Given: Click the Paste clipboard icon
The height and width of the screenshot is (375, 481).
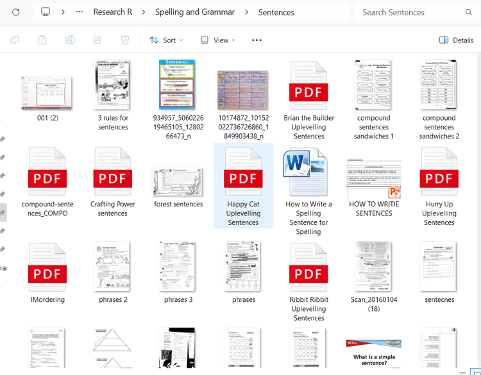Looking at the screenshot, I should [x=42, y=40].
